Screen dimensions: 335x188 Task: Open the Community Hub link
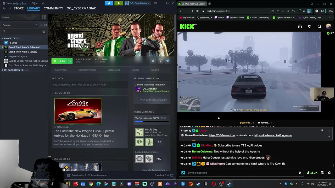(x=87, y=70)
